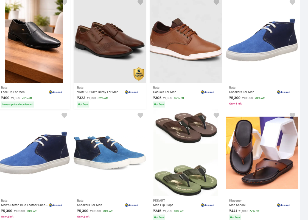
Task: Toggle wishlist heart on PKKART flip flops
Action: tap(216, 115)
